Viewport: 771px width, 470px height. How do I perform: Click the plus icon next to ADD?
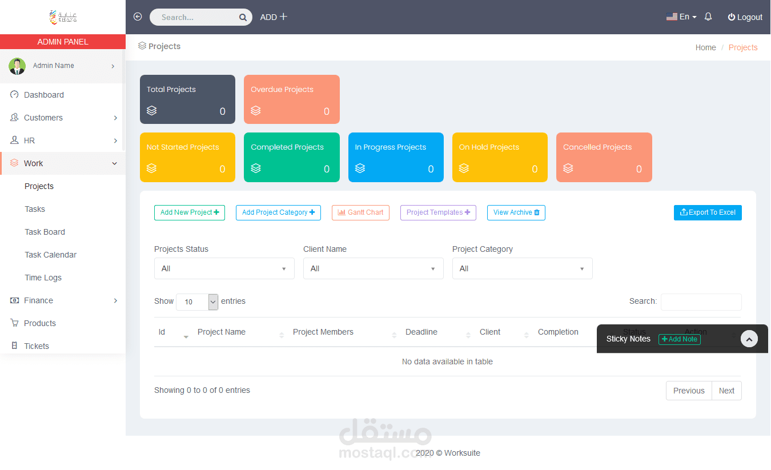(x=283, y=17)
